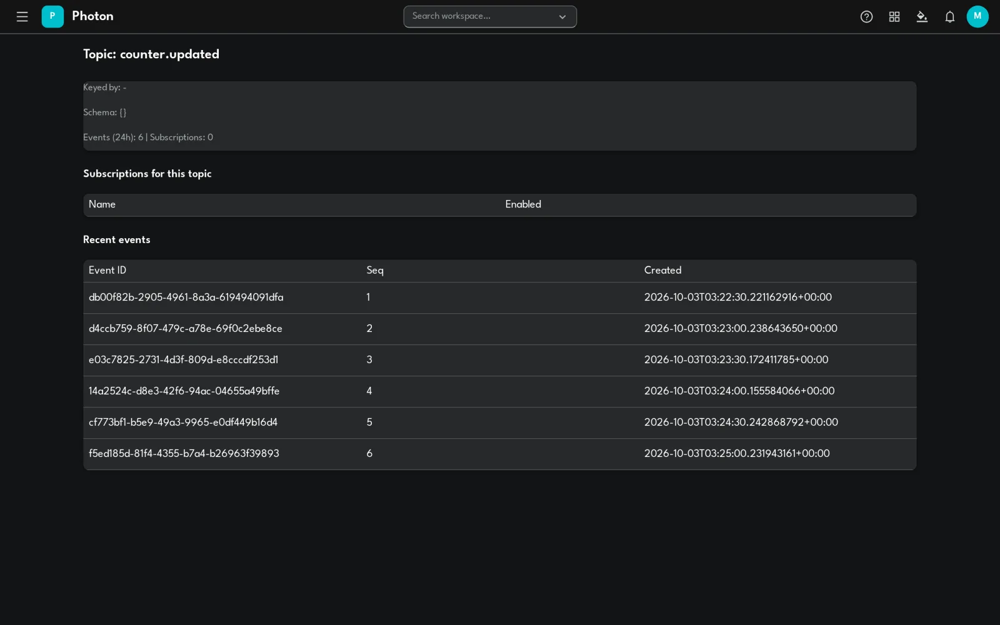Click the Events (24h): 6 summary line
1000x625 pixels.
148,137
